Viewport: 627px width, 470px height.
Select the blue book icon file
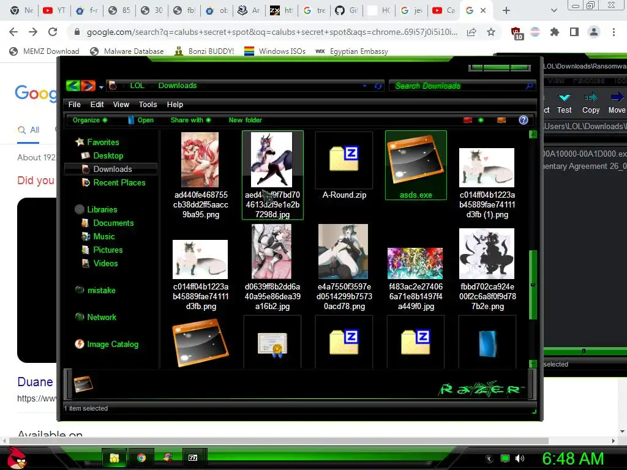pos(487,343)
